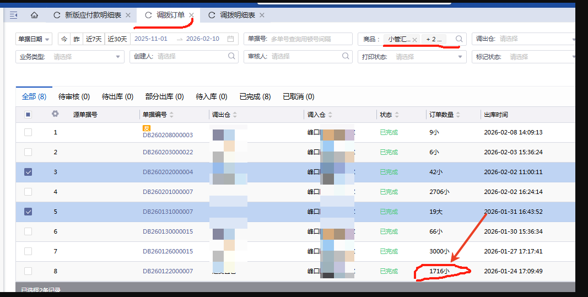Screen dimensions: 588x297
Task: Open calendar icon in date range field
Action: pyautogui.click(x=230, y=39)
